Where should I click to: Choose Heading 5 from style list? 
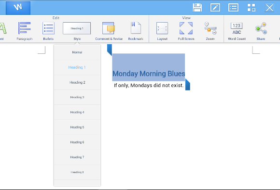point(77,127)
